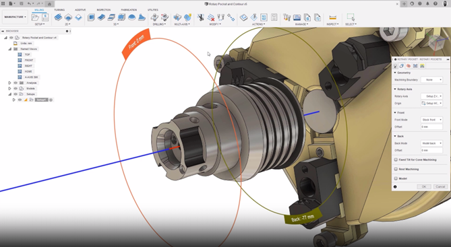Select the 3D Adaptive Clearing tool
This screenshot has height=247, width=451.
[x=91, y=17]
